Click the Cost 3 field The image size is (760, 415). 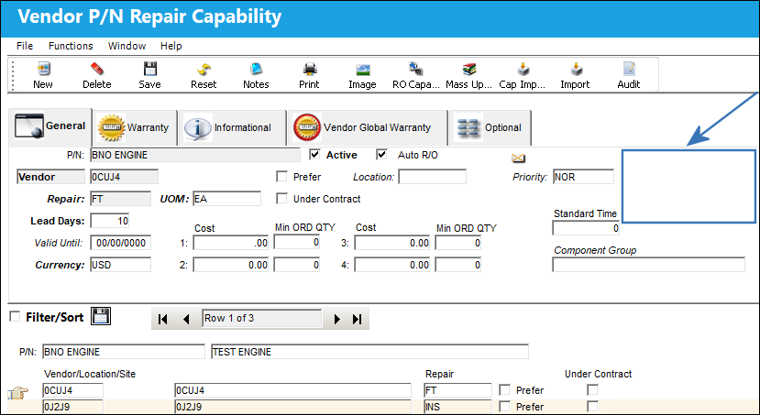392,243
